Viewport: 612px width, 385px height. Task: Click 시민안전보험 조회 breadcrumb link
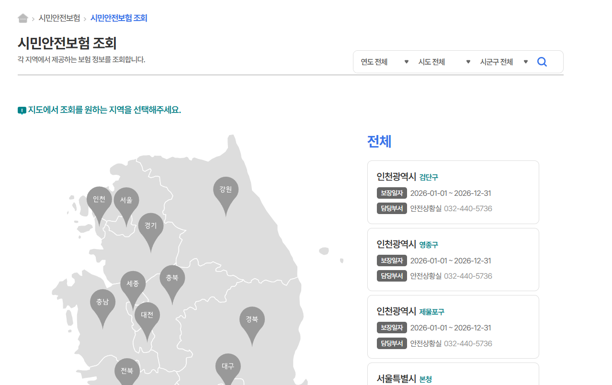119,18
